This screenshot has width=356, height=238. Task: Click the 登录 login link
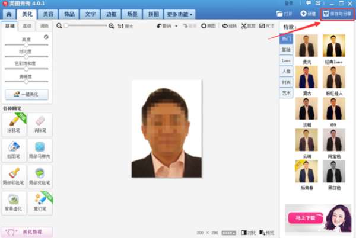(x=289, y=3)
